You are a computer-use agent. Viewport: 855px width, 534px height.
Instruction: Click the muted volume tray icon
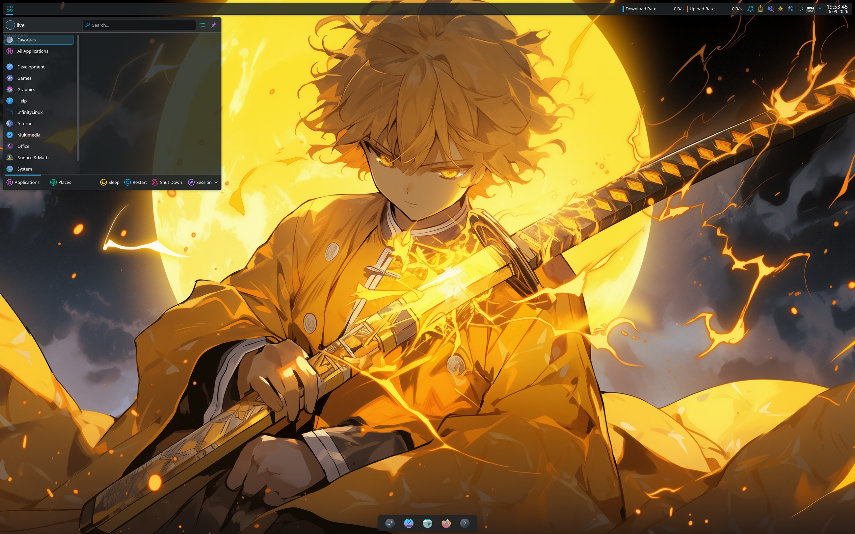(x=770, y=9)
